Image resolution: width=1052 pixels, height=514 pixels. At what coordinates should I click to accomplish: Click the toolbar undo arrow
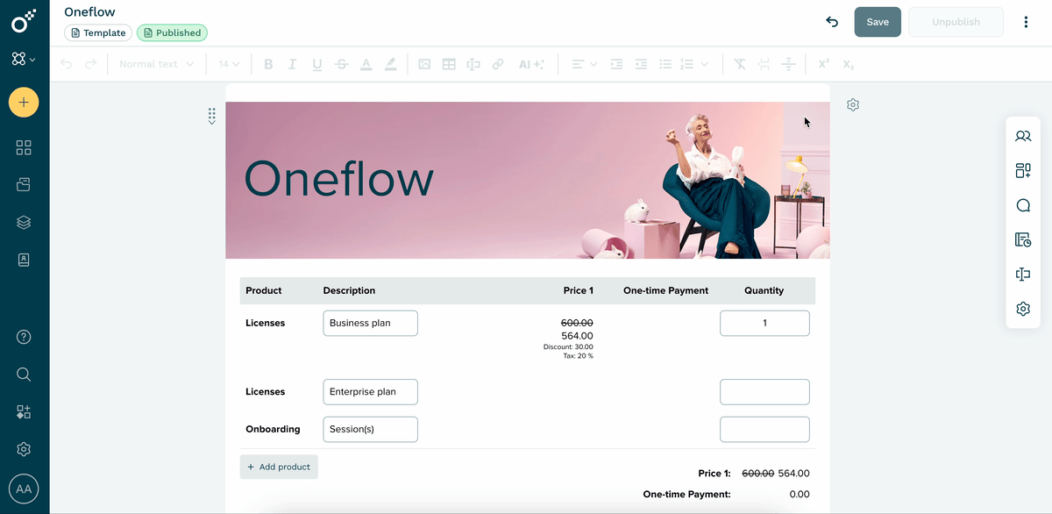tap(67, 64)
